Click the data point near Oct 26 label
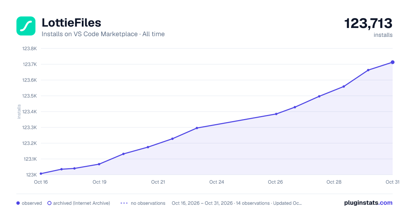Screen dimensions: 409x215 [276, 114]
